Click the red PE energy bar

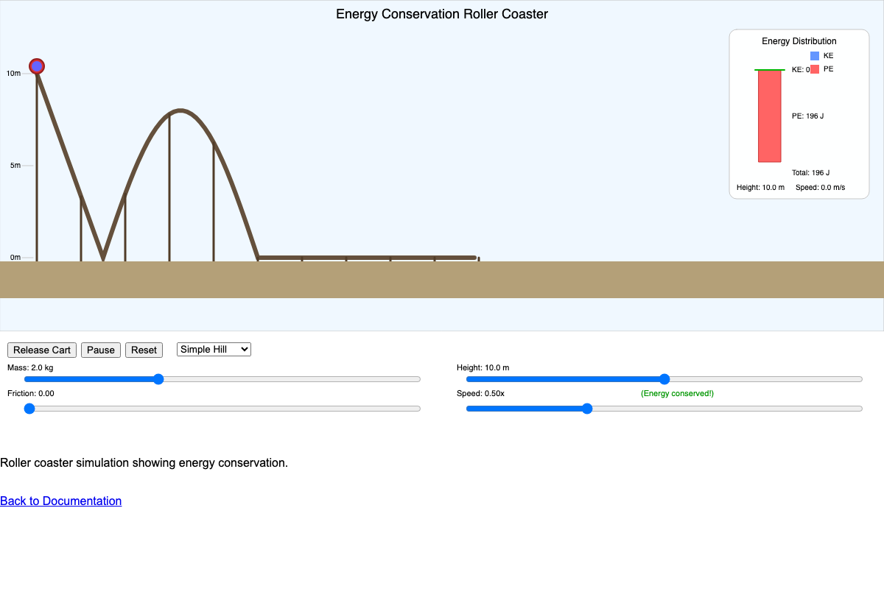(x=769, y=118)
